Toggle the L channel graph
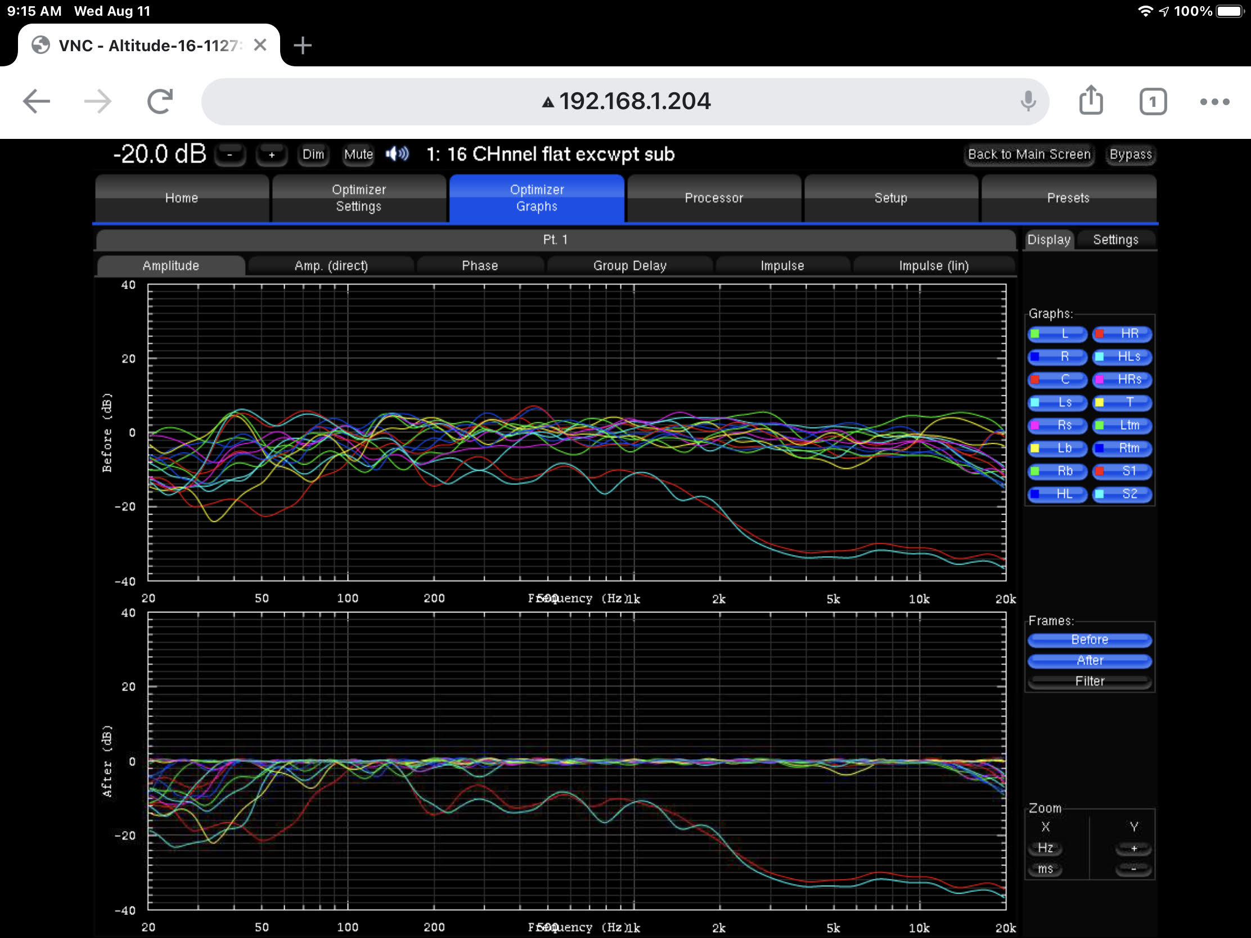 point(1057,334)
